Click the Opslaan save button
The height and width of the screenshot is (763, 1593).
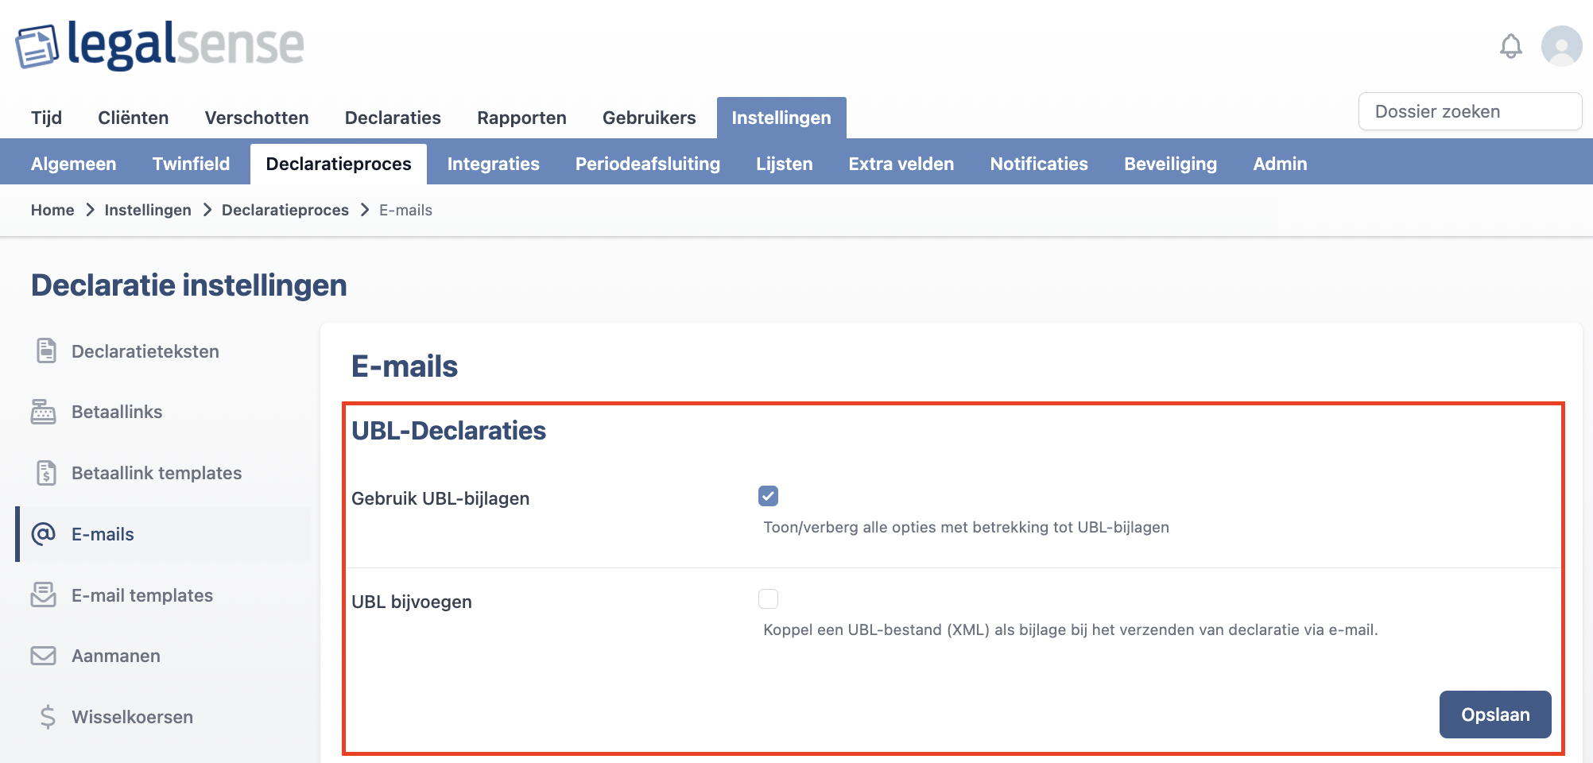click(x=1495, y=715)
